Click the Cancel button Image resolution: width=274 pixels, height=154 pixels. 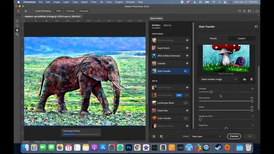tap(234, 136)
